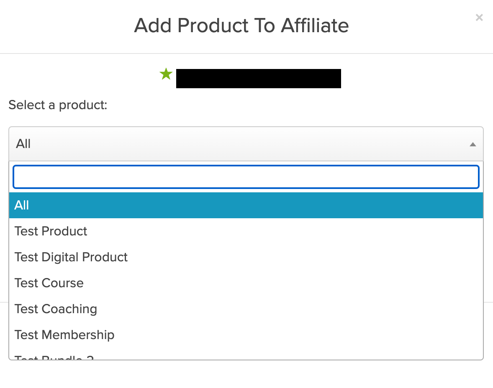Viewport: 493px width, 388px height.
Task: Click the Select a product label
Action: coord(58,105)
